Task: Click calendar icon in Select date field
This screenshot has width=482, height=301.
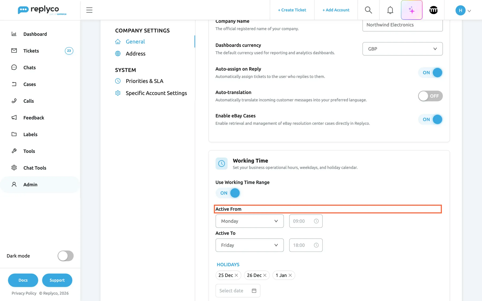Action: pyautogui.click(x=254, y=291)
